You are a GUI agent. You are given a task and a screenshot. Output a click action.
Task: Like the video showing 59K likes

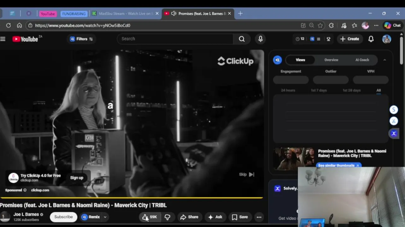click(150, 217)
